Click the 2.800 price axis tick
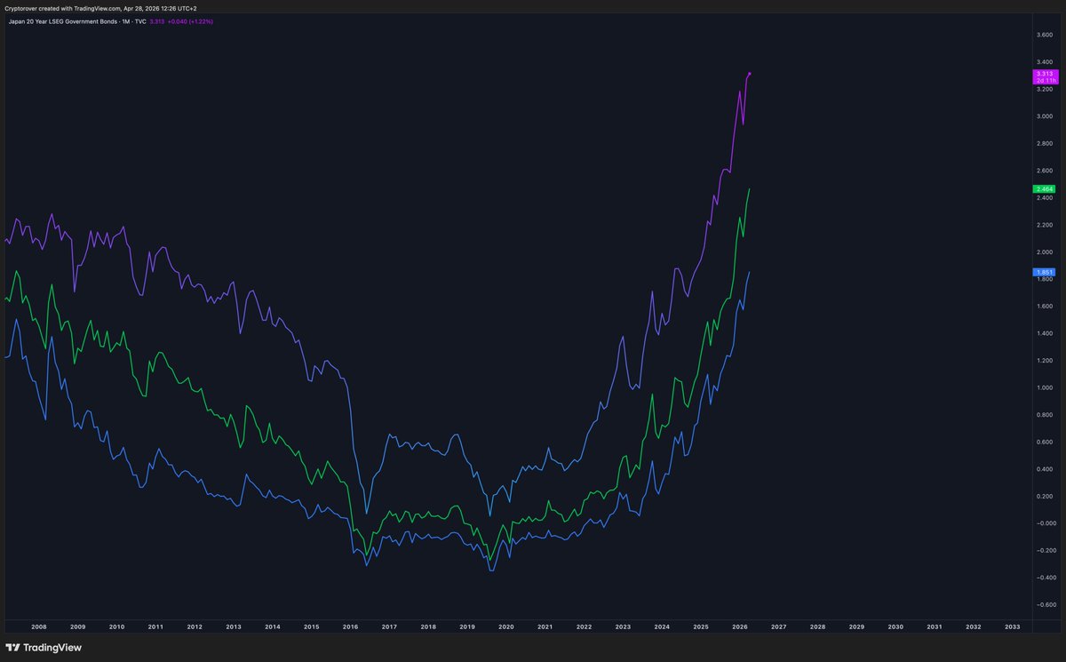Screen dimensions: 1066x662 tap(1045, 143)
